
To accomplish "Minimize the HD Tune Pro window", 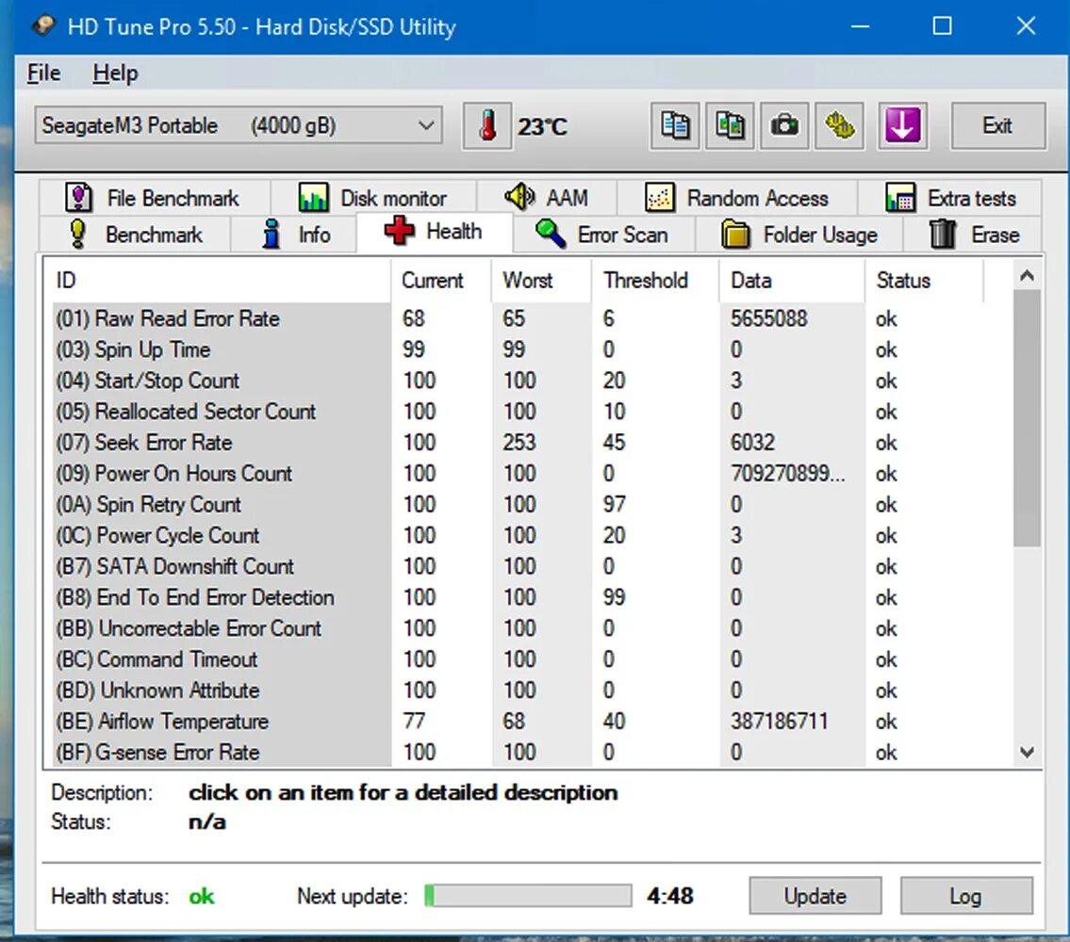I will tap(861, 26).
